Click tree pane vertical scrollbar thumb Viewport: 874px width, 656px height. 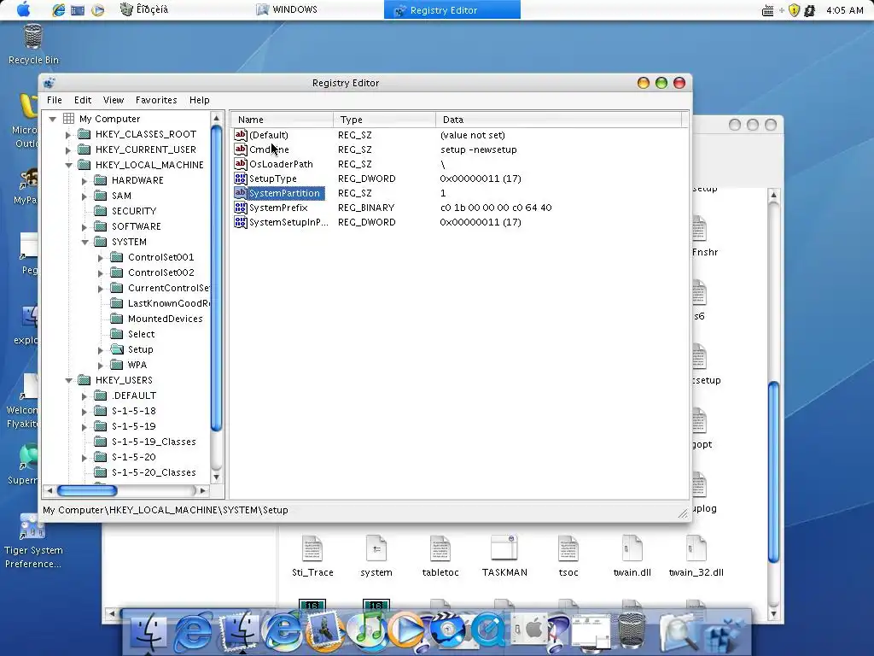pos(216,279)
